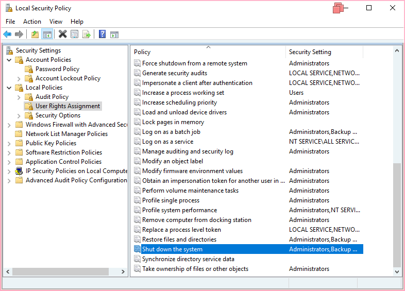This screenshot has height=291, width=405.
Task: Collapse the Account Policies tree node
Action: tap(9, 60)
